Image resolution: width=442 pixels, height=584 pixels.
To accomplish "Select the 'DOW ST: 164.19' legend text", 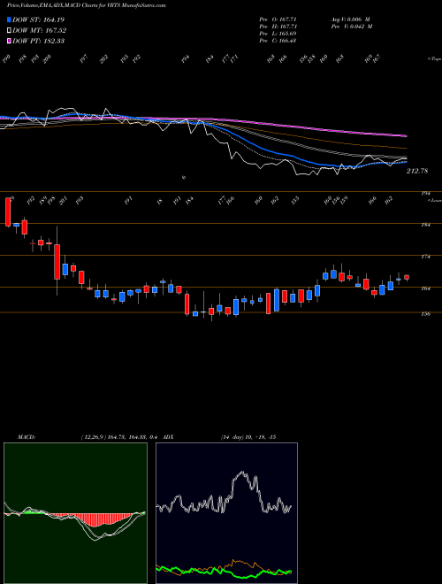I will click(38, 19).
